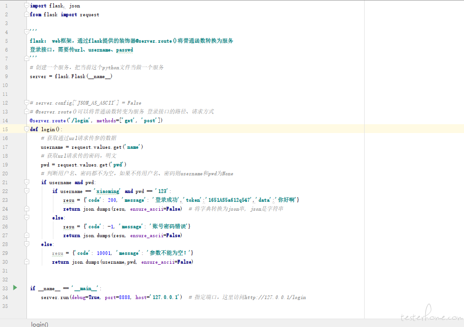The image size is (464, 327).
Task: Click the number 10001 on line 29
Action: pos(104,253)
